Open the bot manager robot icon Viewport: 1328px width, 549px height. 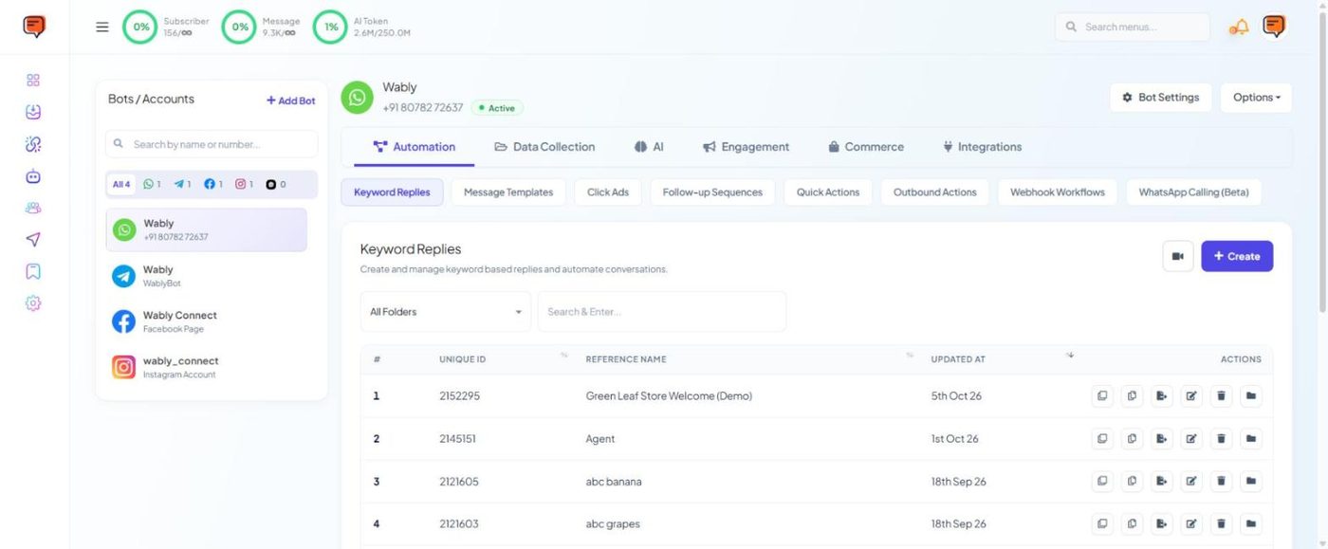[x=33, y=176]
